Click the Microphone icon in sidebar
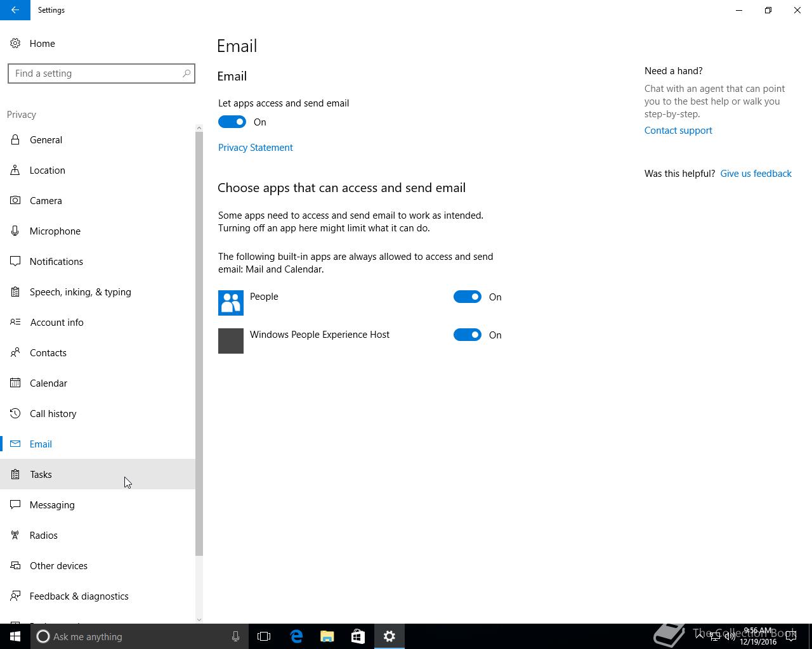The image size is (812, 649). click(x=15, y=231)
